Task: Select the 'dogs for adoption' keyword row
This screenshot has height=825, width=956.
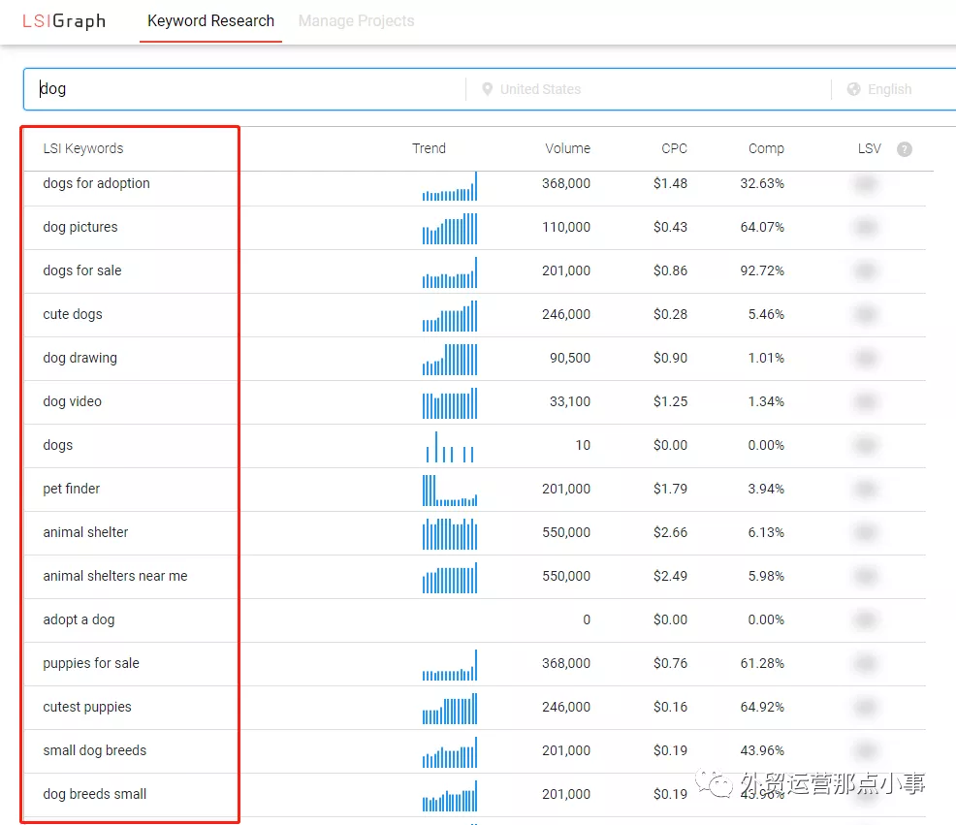Action: coord(97,183)
